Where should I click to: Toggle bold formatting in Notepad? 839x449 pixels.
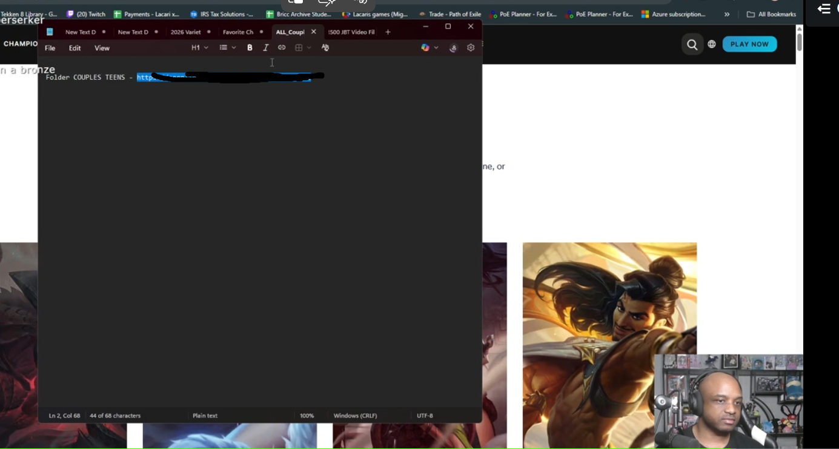pos(250,48)
